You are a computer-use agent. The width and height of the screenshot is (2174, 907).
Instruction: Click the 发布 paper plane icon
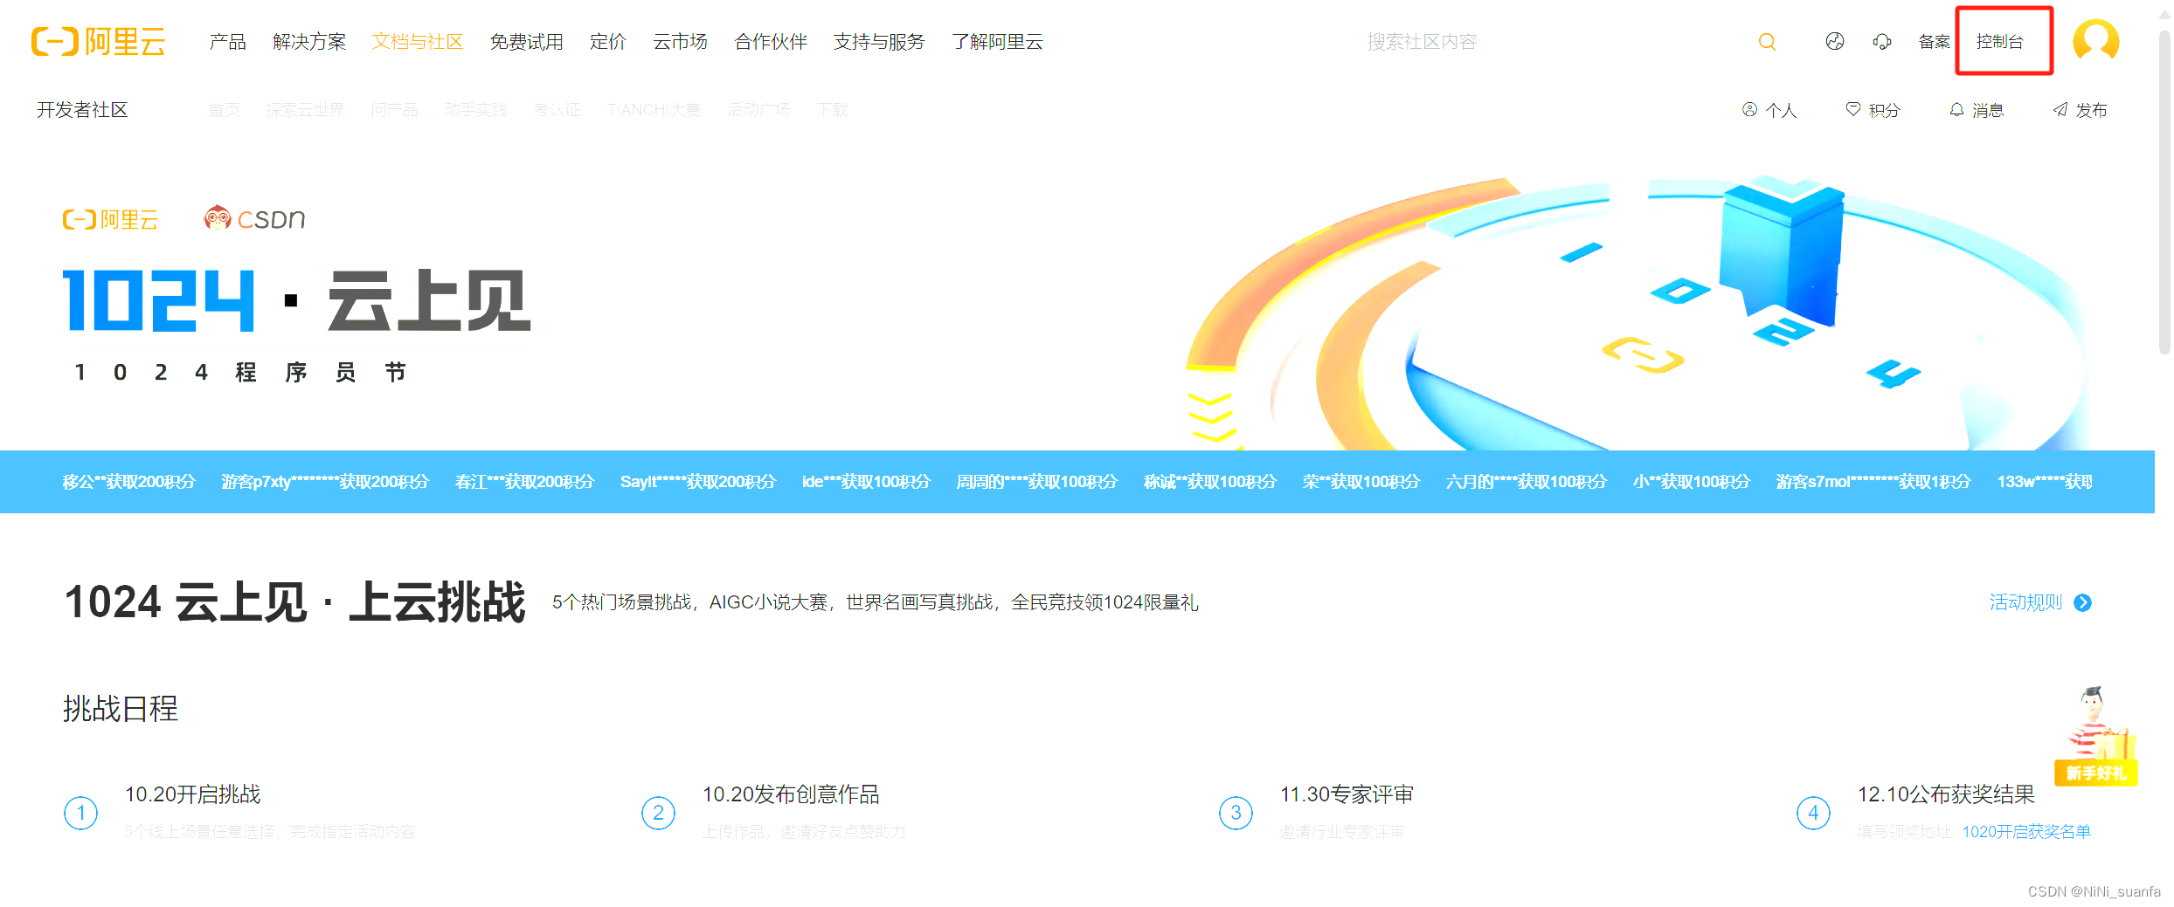pyautogui.click(x=2060, y=110)
